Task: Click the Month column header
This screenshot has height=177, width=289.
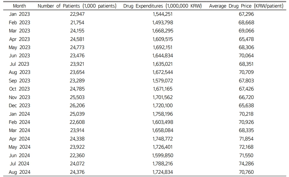Action: pyautogui.click(x=19, y=6)
